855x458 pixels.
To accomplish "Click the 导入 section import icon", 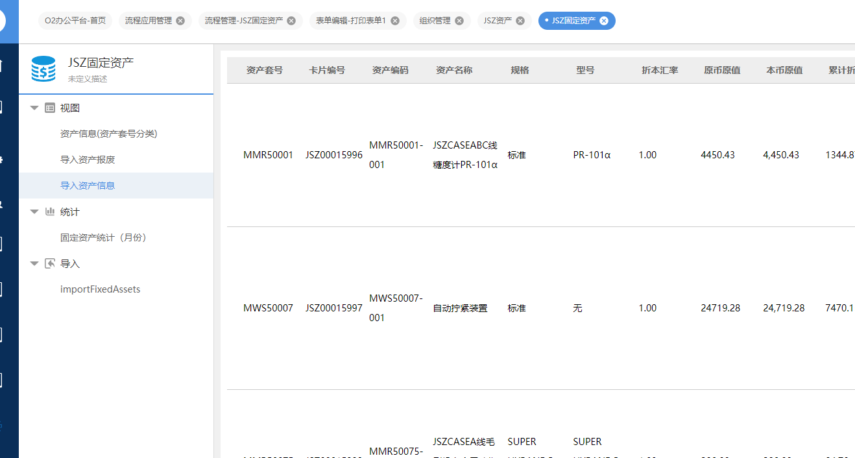I will 49,263.
